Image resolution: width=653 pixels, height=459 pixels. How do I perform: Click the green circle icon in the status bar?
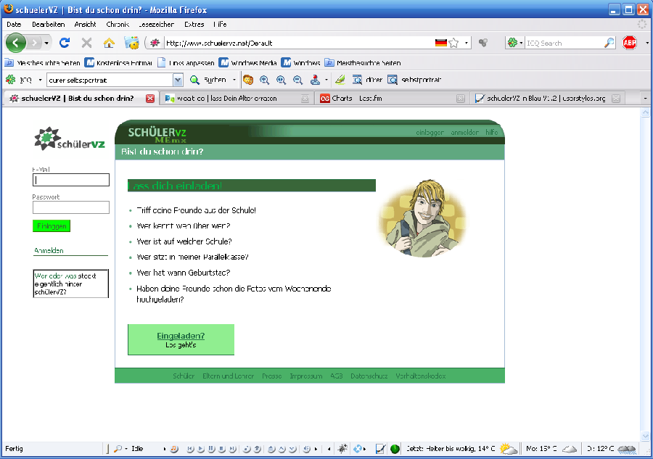point(395,449)
